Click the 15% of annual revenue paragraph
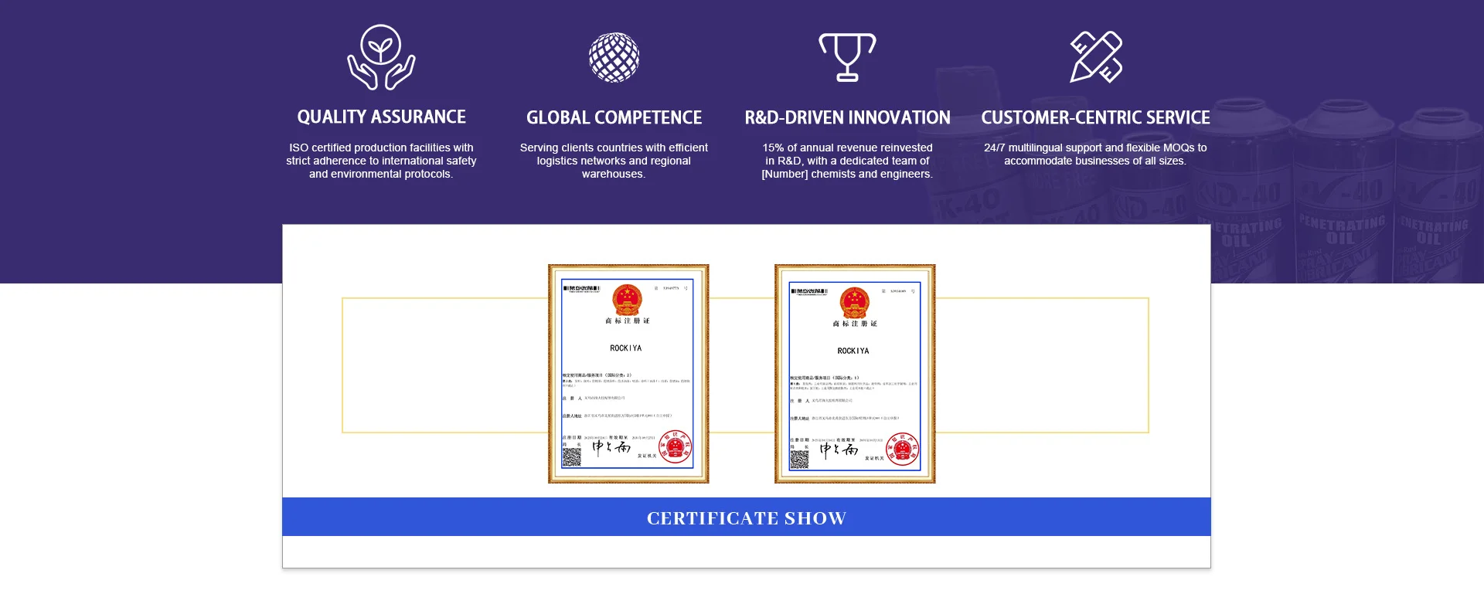Viewport: 1484px width, 604px height. [847, 161]
